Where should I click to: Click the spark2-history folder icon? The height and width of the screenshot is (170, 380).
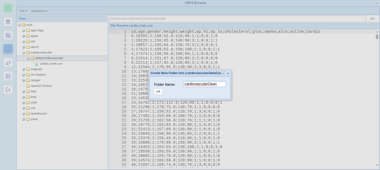[x=28, y=86]
